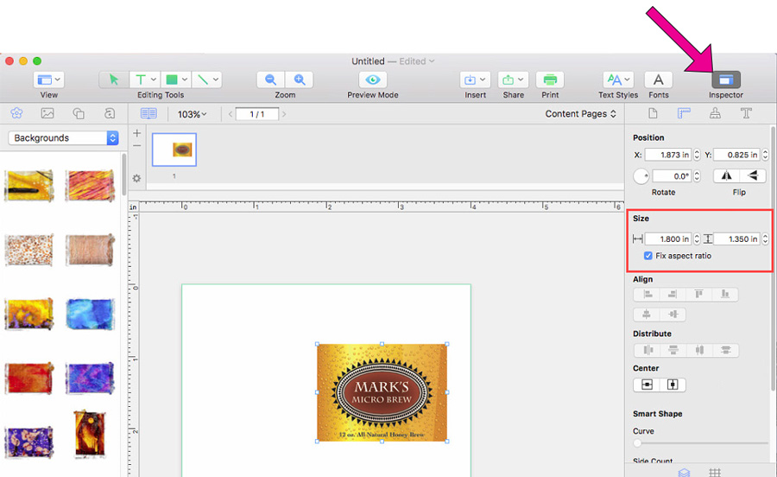Image resolution: width=777 pixels, height=477 pixels.
Task: Open Text Styles button
Action: coord(618,79)
